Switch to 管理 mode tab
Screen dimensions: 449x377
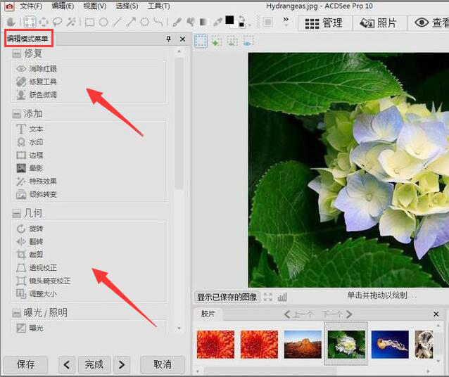324,23
